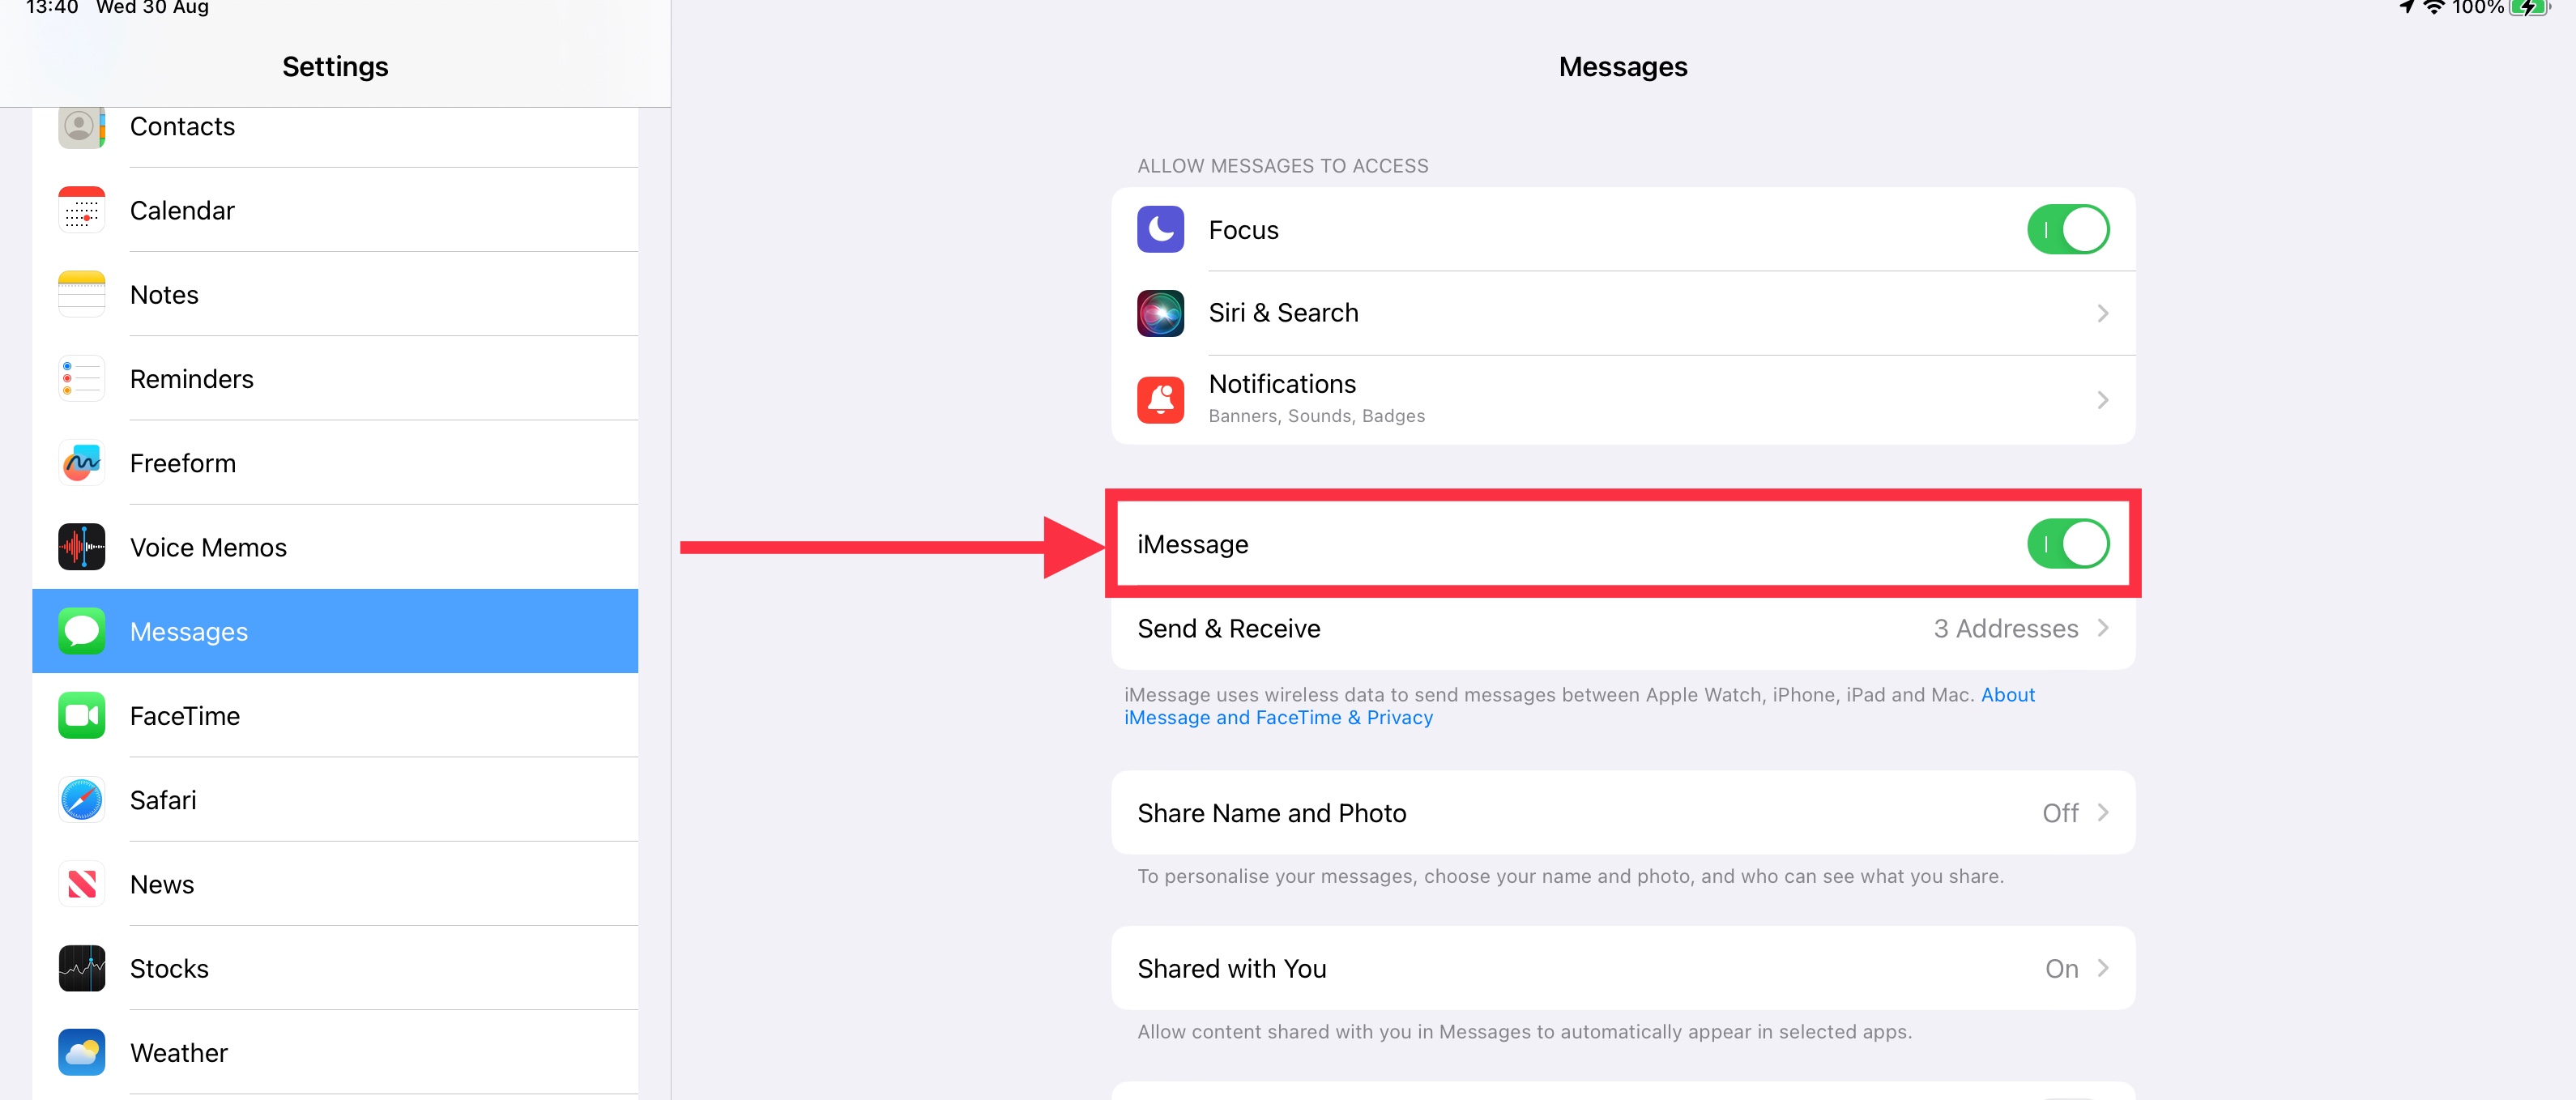2576x1100 pixels.
Task: Turn off the iMessage switch
Action: [x=2067, y=544]
